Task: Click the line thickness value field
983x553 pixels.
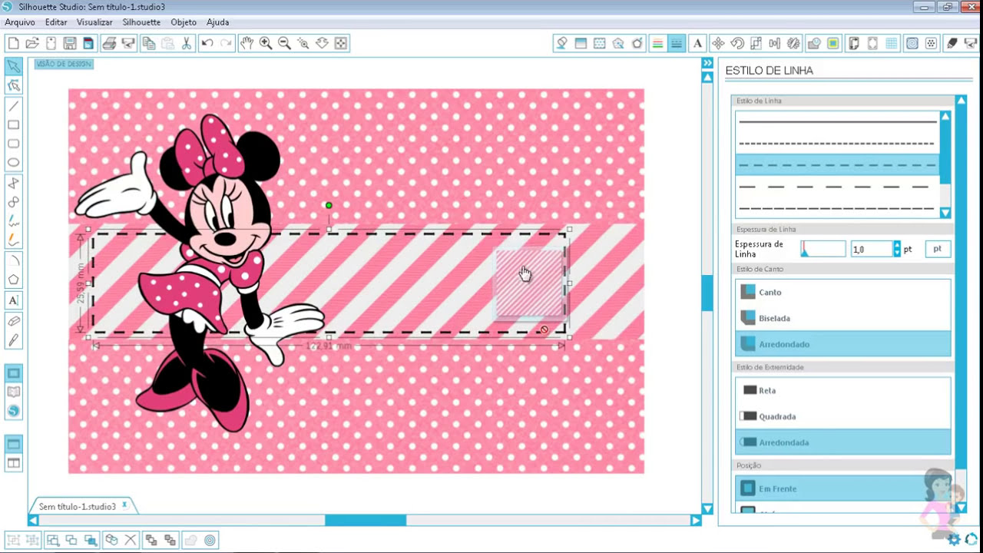Action: 872,249
